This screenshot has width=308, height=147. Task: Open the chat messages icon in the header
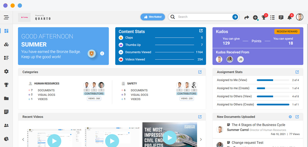[x=281, y=17]
